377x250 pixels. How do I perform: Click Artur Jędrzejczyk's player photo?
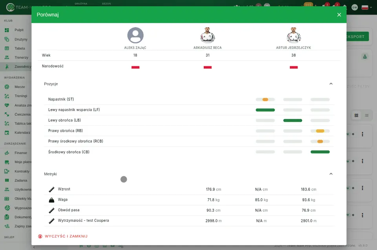(294, 35)
